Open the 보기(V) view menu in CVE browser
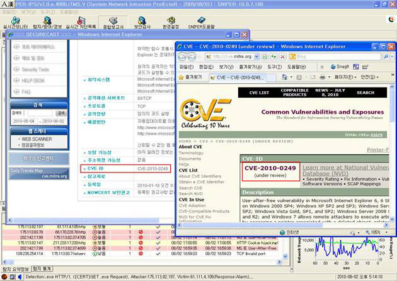Viewport: 397px width, 281px height. click(226, 67)
